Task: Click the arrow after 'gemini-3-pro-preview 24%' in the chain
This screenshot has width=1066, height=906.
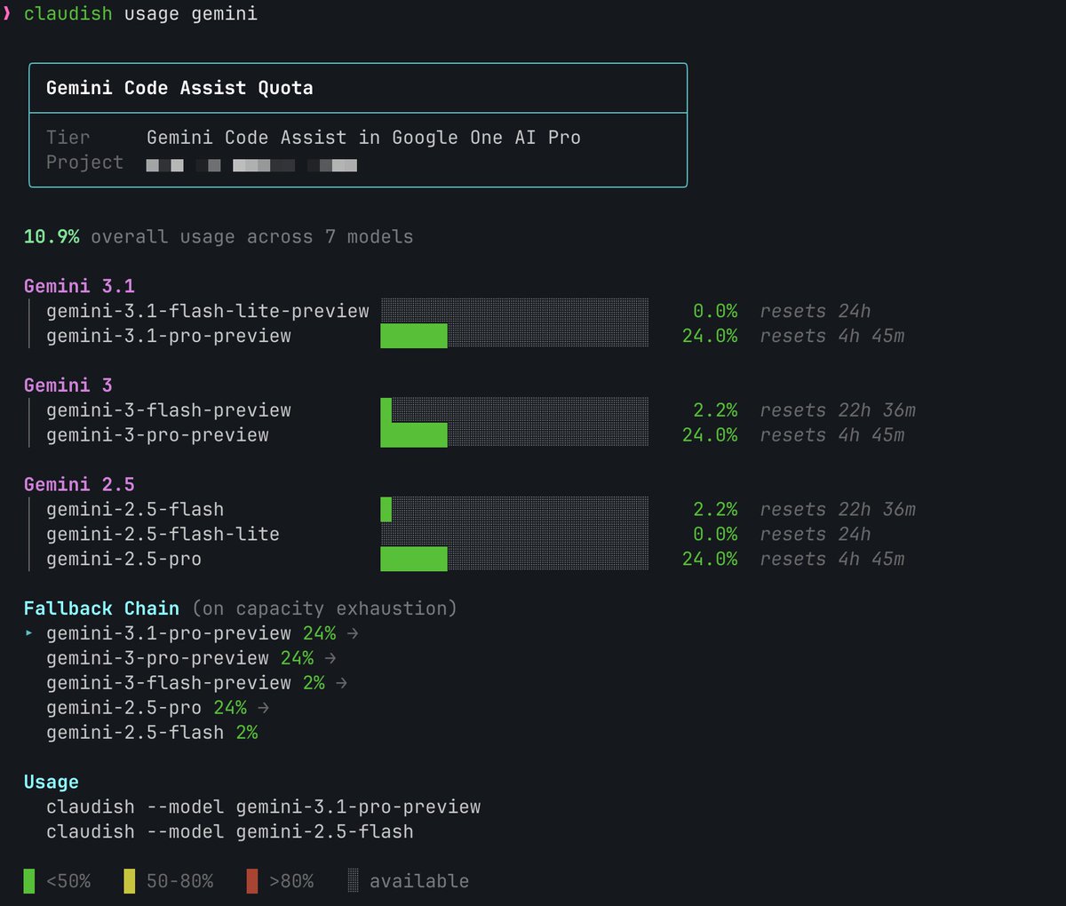Action: tap(330, 658)
